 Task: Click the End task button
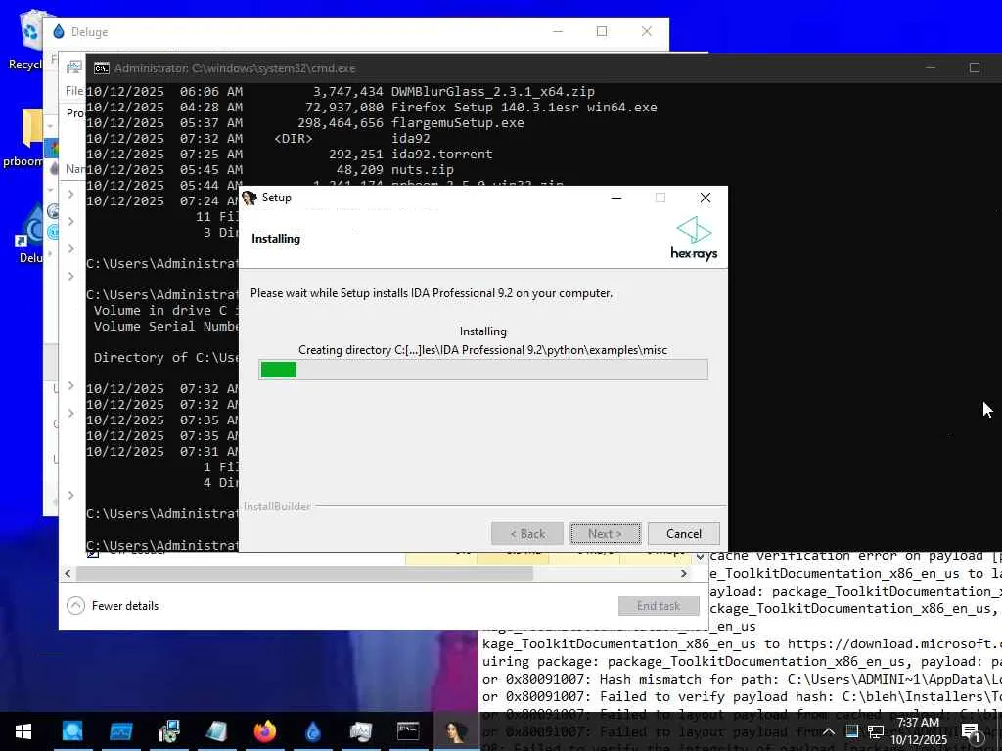point(659,605)
